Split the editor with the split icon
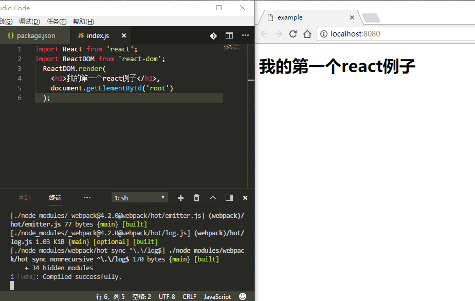Image resolution: width=475 pixels, height=301 pixels. [229, 36]
